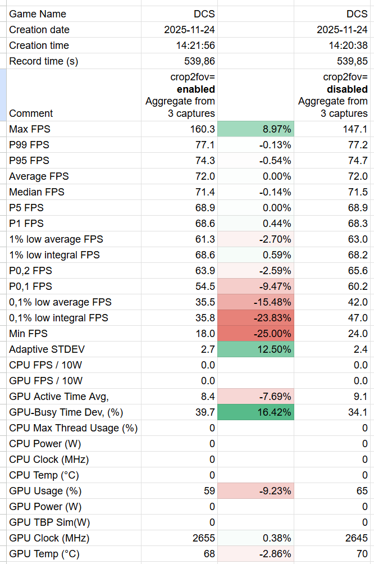Screen dimensions: 374x564
Task: Select the GPU Active Time Avg -7.69% cell
Action: pos(256,397)
